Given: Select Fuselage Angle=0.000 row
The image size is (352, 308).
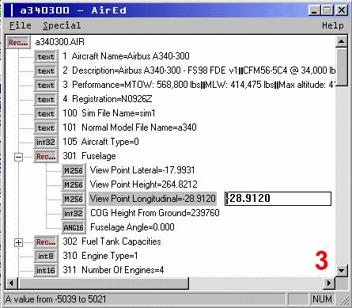Looking at the screenshot, I should click(x=132, y=227).
